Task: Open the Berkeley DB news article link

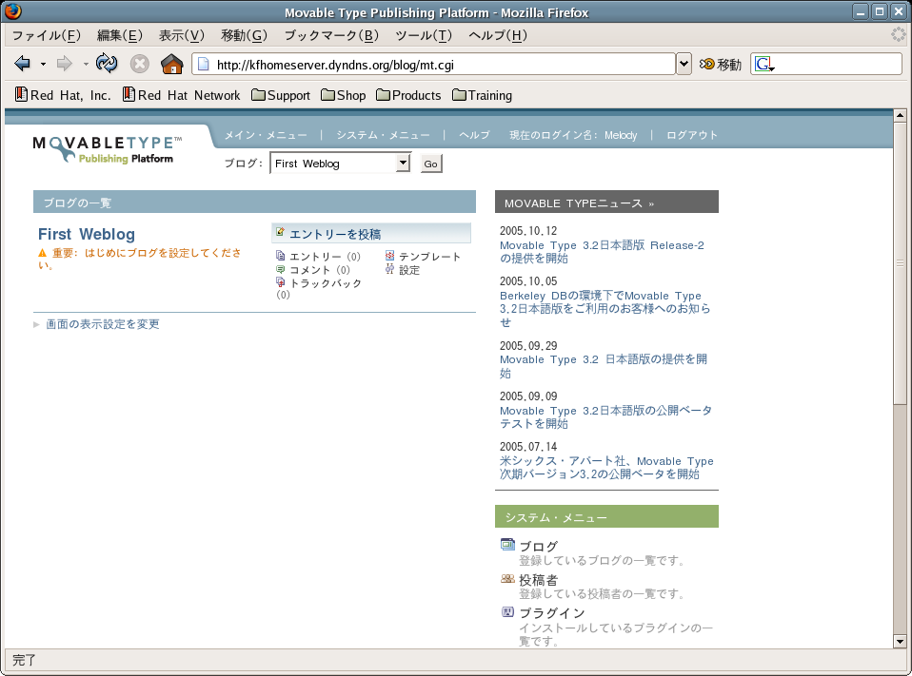Action: pyautogui.click(x=605, y=308)
